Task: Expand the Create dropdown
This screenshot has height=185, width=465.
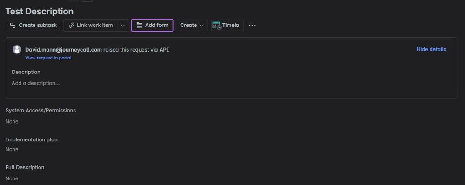Action: pyautogui.click(x=192, y=25)
